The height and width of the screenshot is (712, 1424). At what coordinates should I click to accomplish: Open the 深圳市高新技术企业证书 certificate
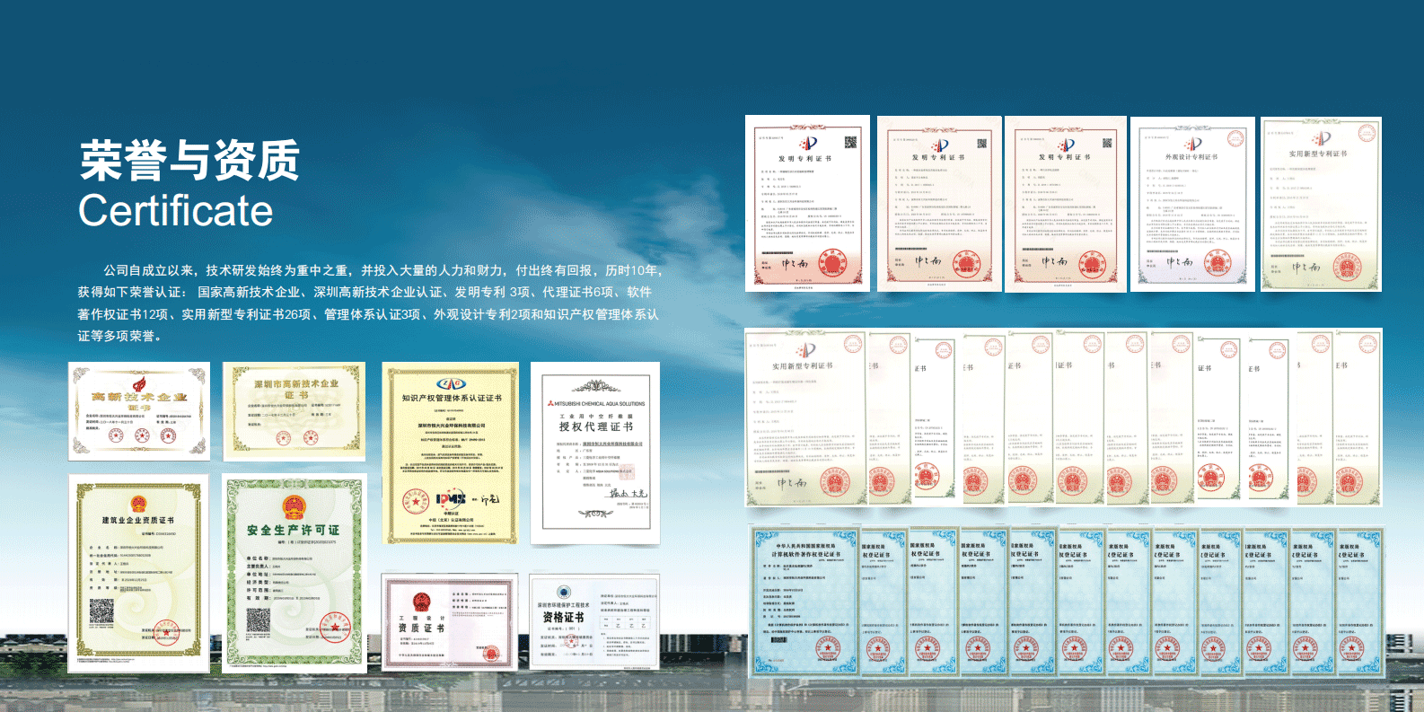[294, 411]
